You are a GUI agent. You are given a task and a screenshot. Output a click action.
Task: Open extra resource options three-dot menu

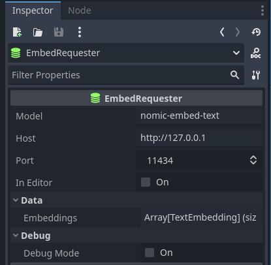coord(80,32)
